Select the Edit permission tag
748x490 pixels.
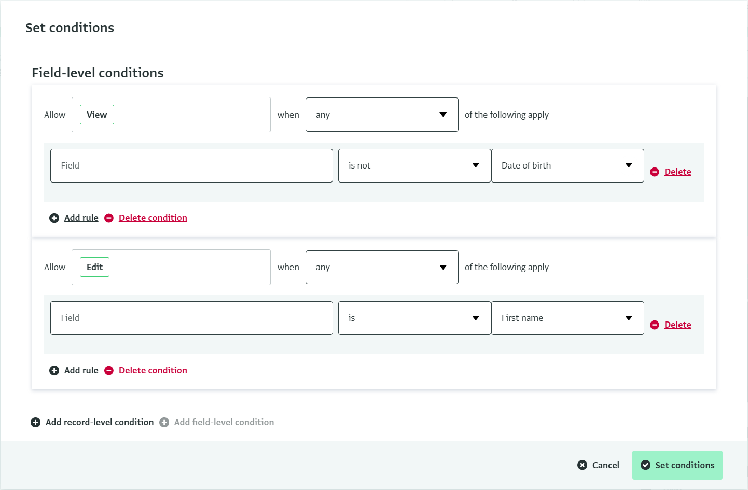point(94,268)
